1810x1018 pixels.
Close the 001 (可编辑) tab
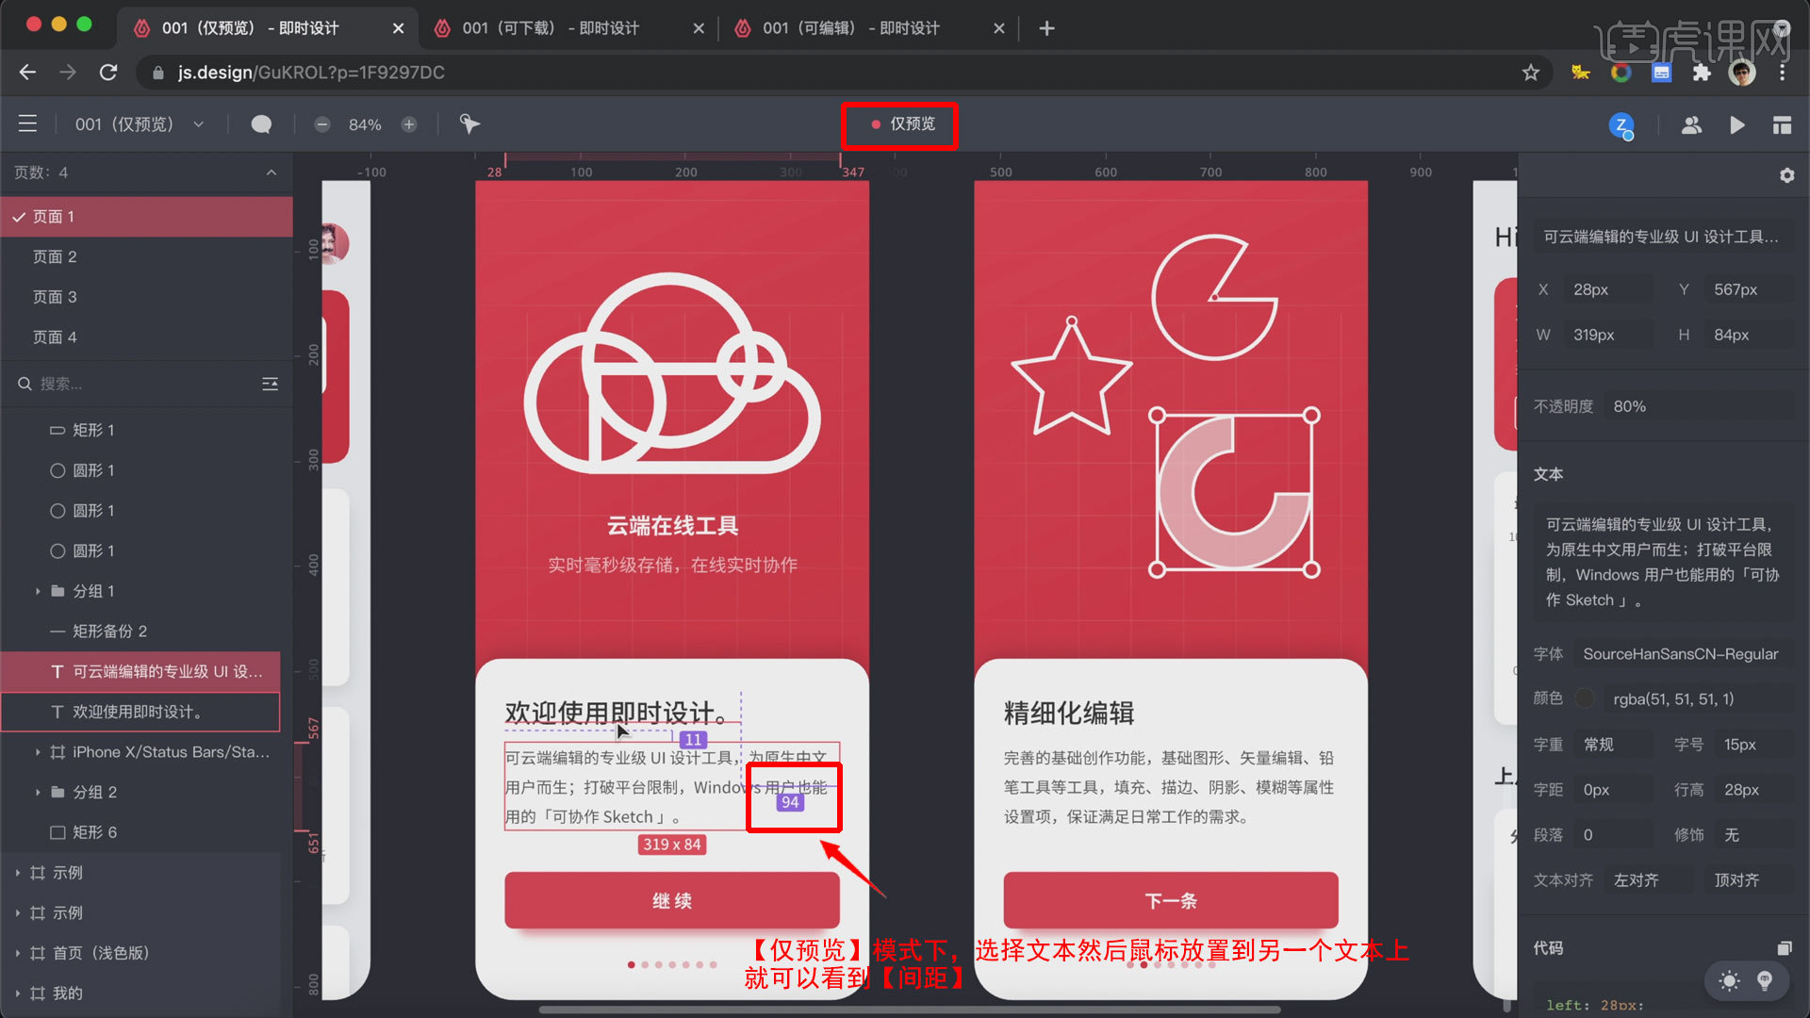click(999, 28)
